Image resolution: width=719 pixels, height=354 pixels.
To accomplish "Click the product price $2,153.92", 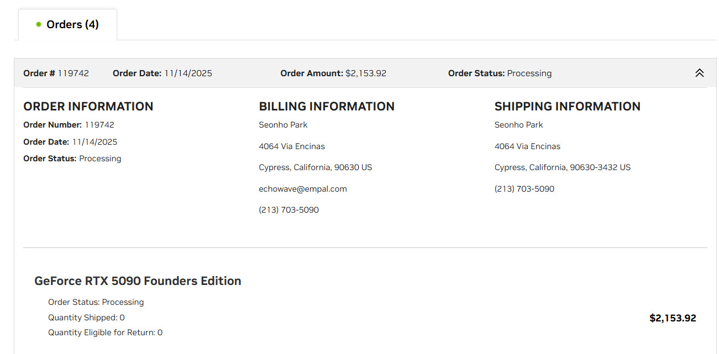I will (x=673, y=318).
